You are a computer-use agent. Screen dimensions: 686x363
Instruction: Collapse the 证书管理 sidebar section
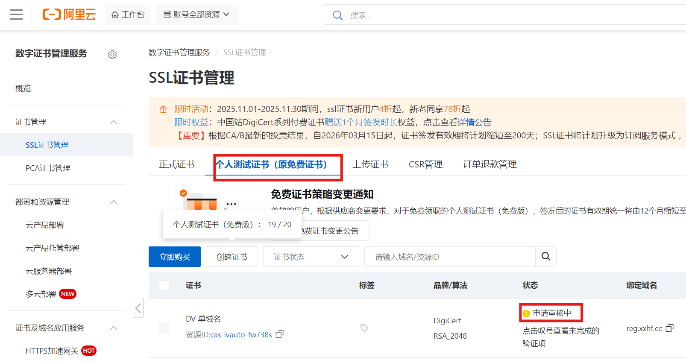[x=114, y=122]
